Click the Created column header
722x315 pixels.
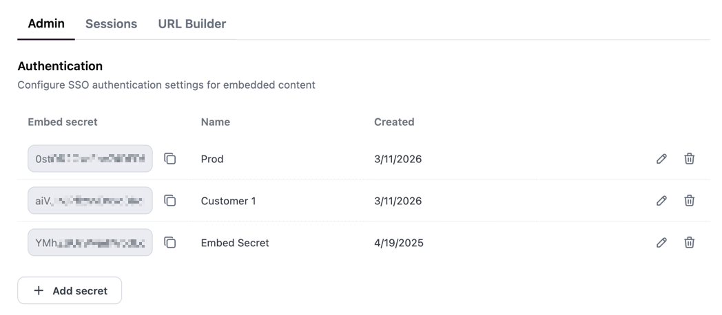coord(394,122)
